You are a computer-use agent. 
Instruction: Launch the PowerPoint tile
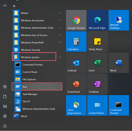(x=76, y=84)
